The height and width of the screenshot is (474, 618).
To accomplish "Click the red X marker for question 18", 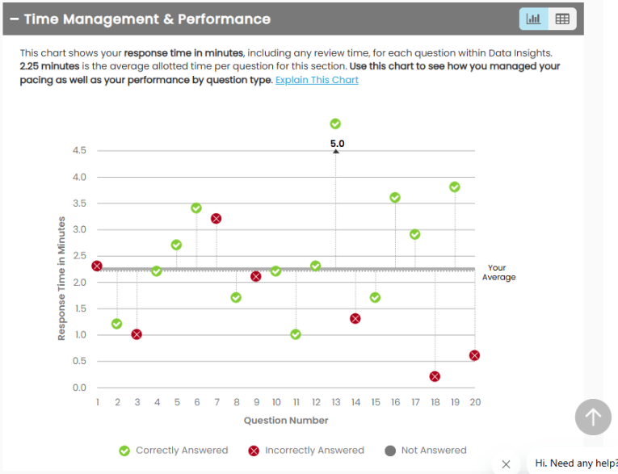I will coord(435,376).
